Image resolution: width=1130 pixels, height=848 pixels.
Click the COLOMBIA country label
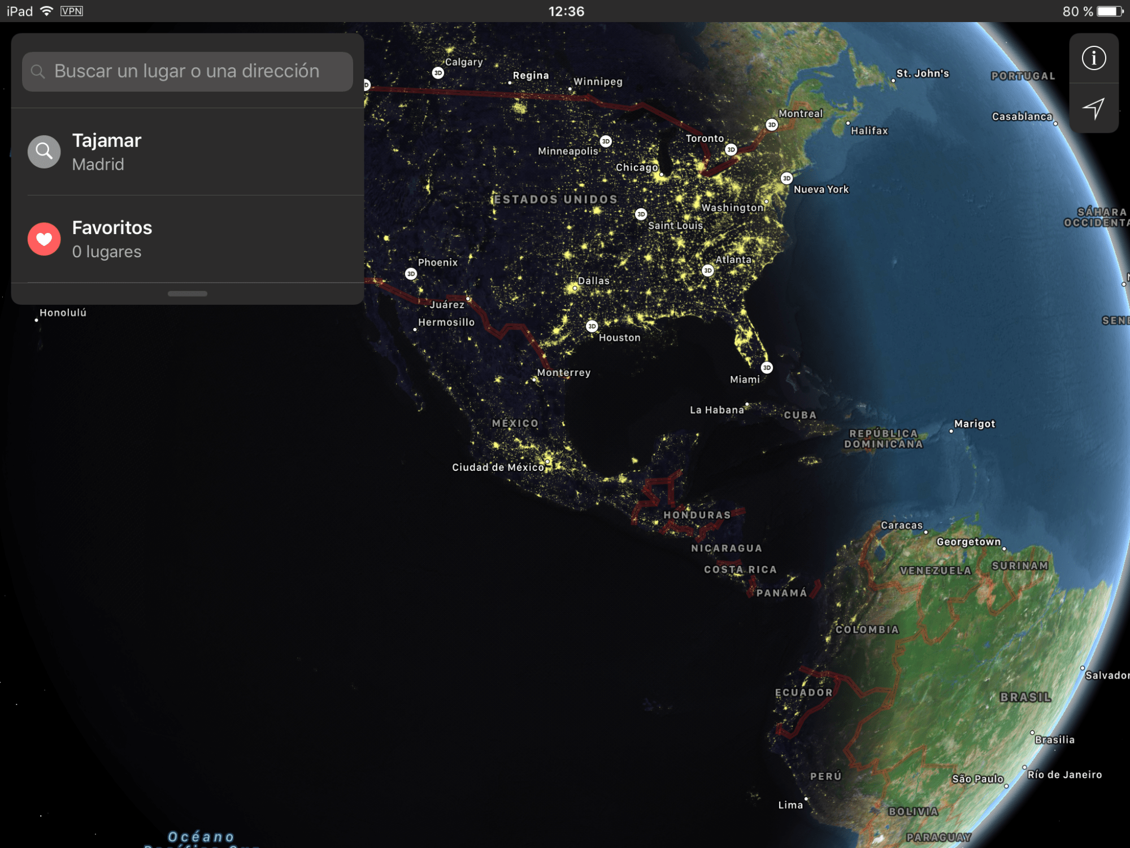[867, 630]
